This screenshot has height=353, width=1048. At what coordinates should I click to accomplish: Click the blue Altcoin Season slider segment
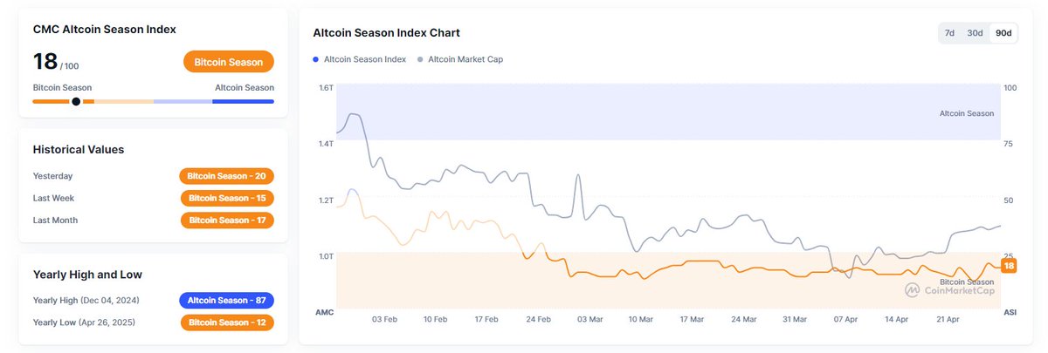pyautogui.click(x=243, y=101)
